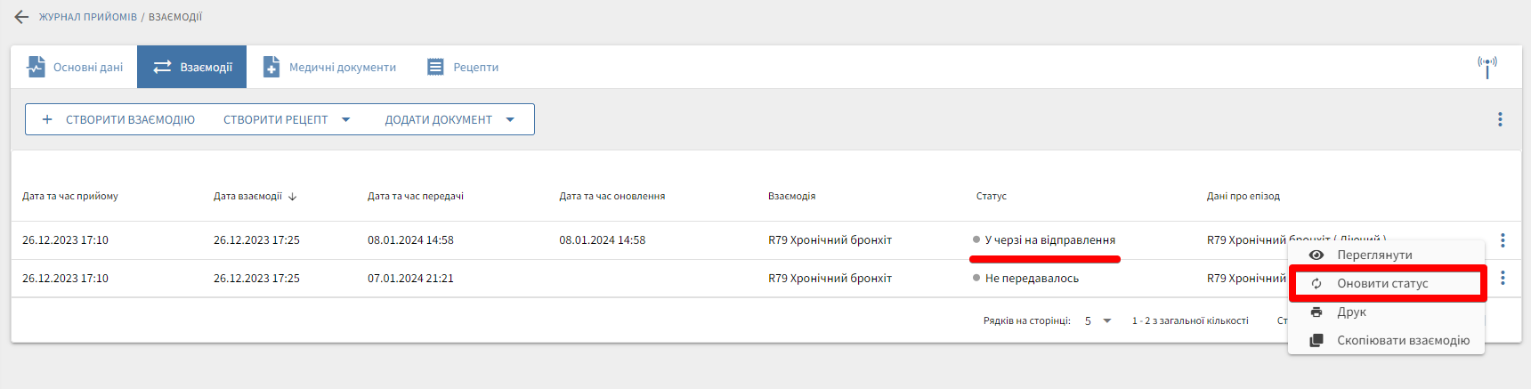Switch to the Медичні документи tab

(x=329, y=68)
